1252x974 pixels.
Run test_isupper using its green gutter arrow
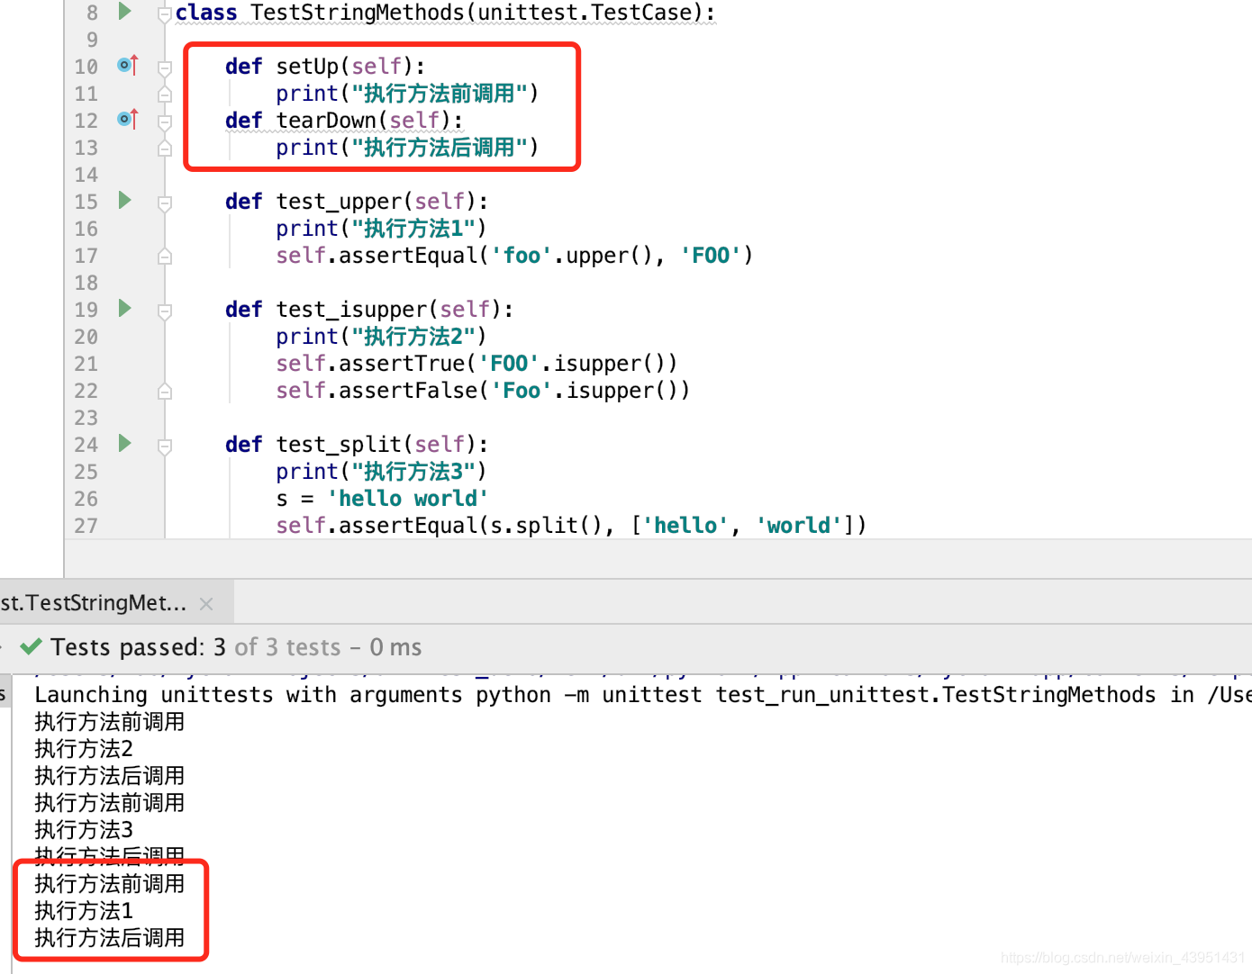(125, 308)
